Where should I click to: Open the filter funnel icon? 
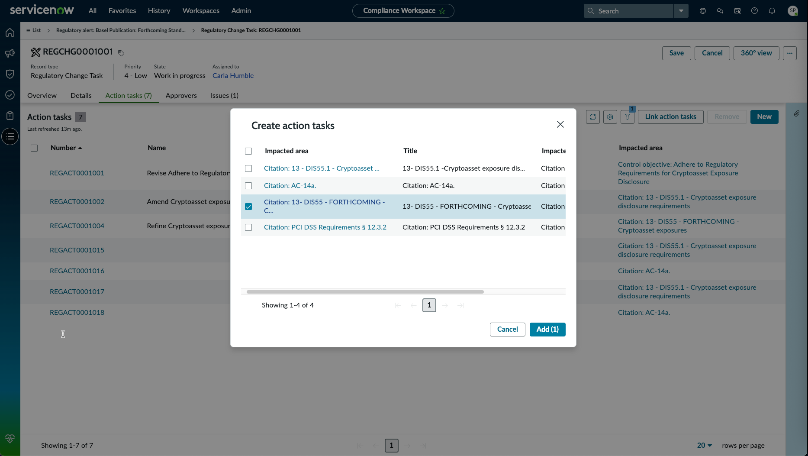pos(628,117)
